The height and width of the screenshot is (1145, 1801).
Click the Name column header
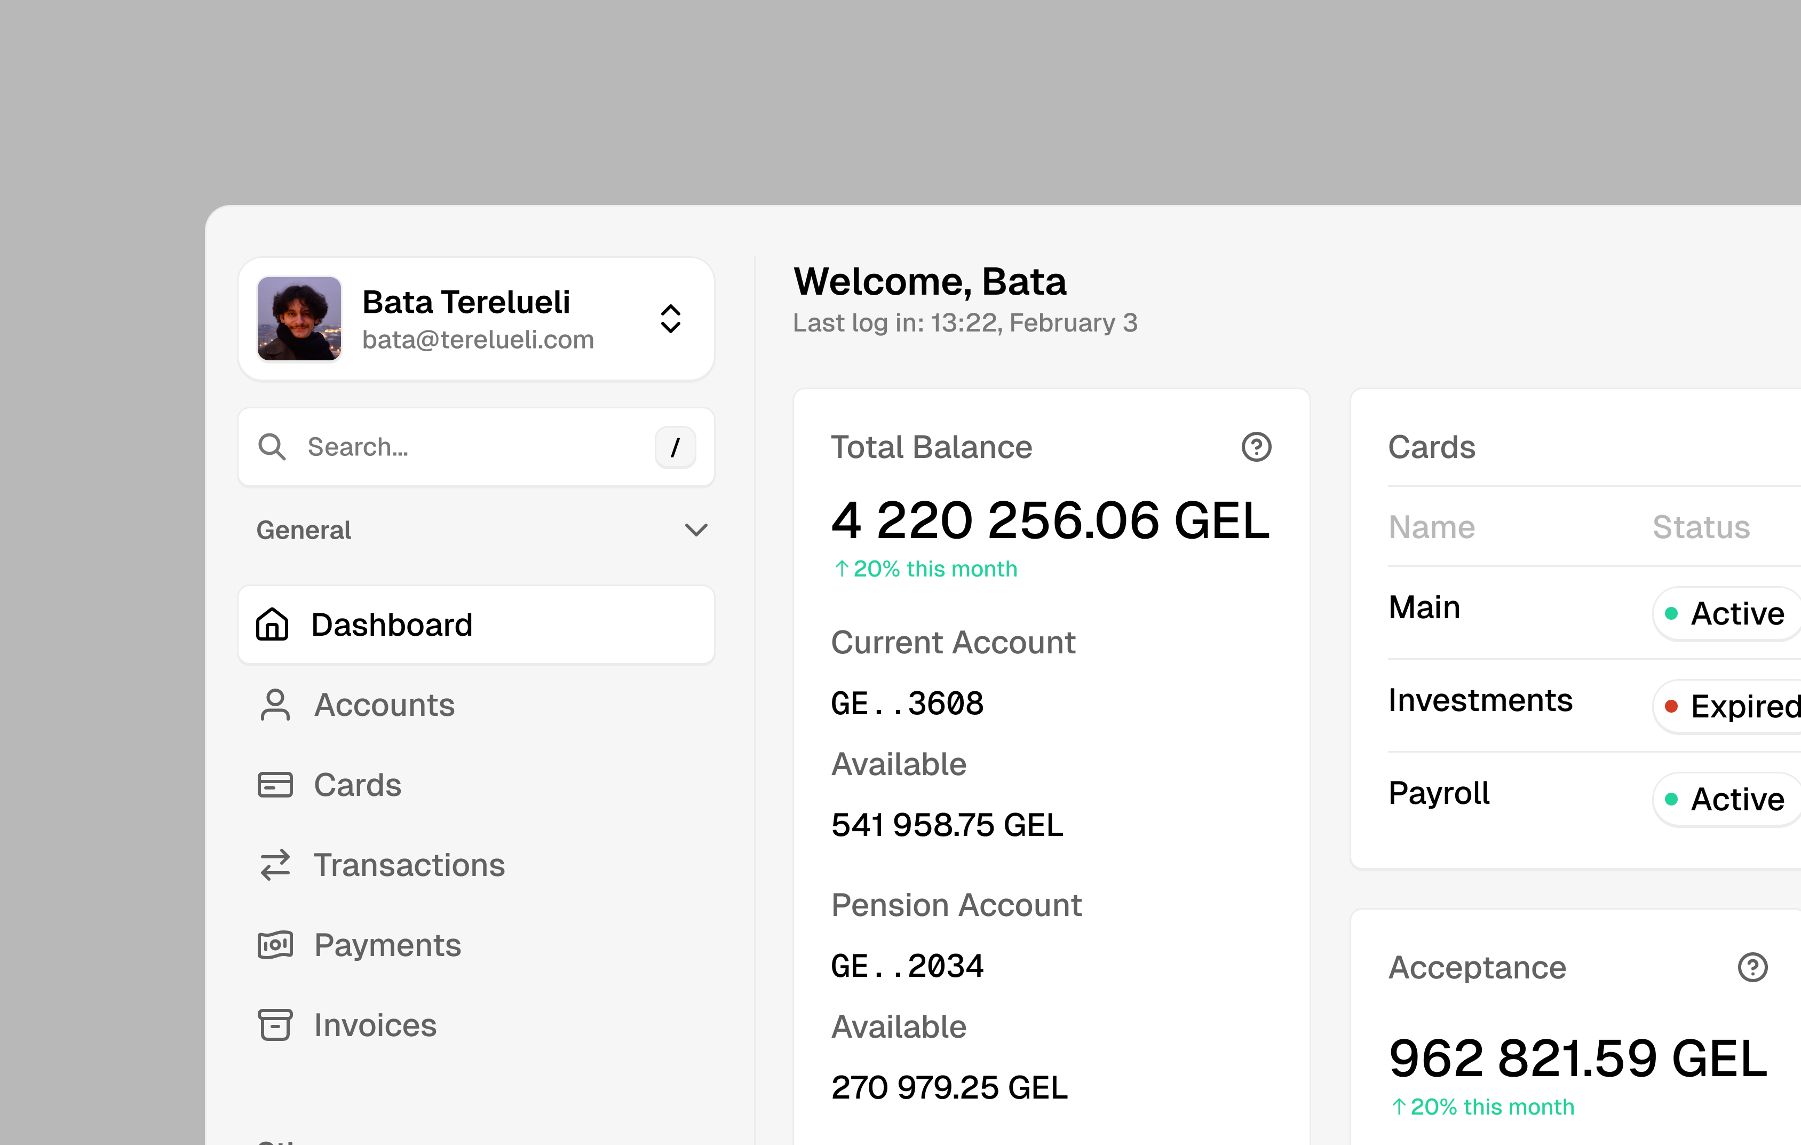tap(1432, 527)
